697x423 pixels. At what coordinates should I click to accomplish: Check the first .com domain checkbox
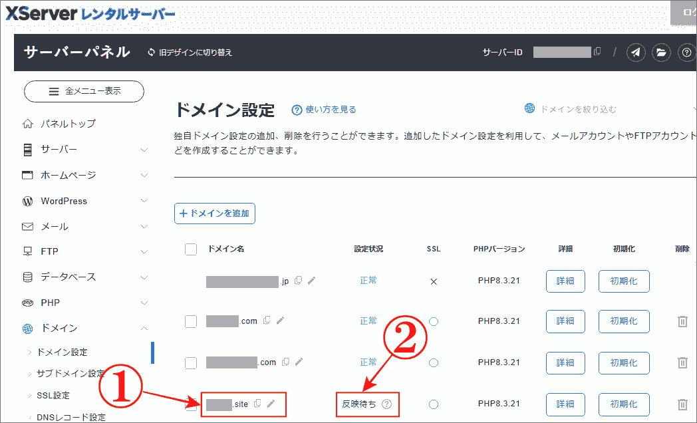[191, 321]
